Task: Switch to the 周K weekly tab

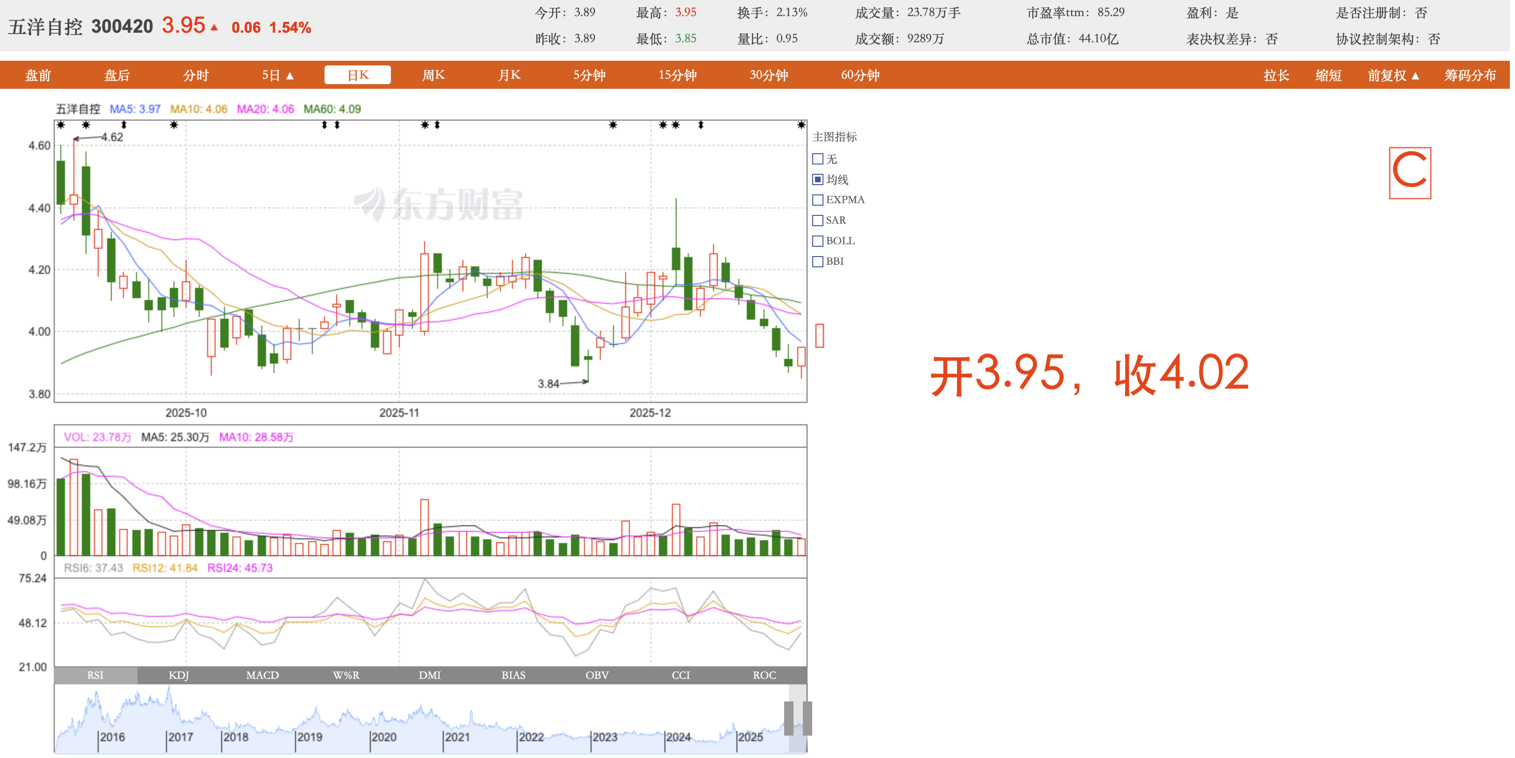Action: (x=433, y=75)
